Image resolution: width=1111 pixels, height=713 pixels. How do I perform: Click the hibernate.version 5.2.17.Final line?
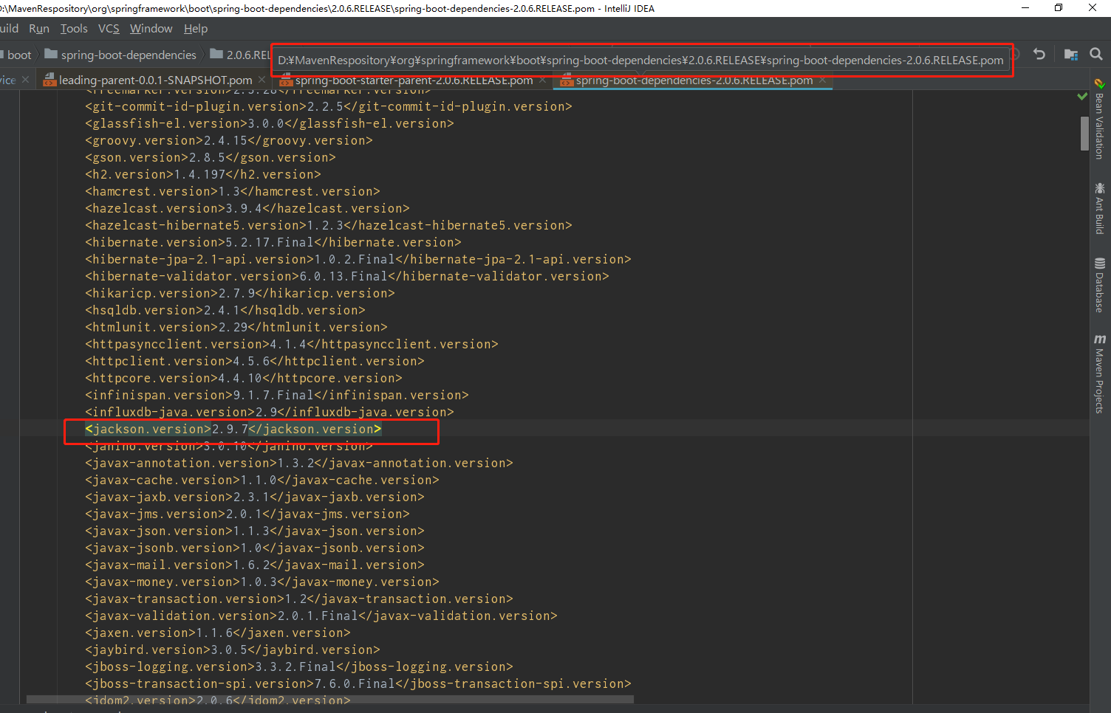[x=273, y=242]
